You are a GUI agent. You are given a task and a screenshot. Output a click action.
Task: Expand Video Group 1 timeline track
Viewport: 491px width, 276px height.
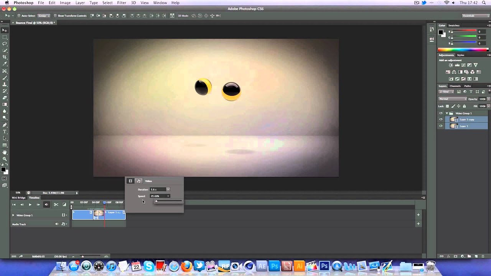click(x=13, y=215)
